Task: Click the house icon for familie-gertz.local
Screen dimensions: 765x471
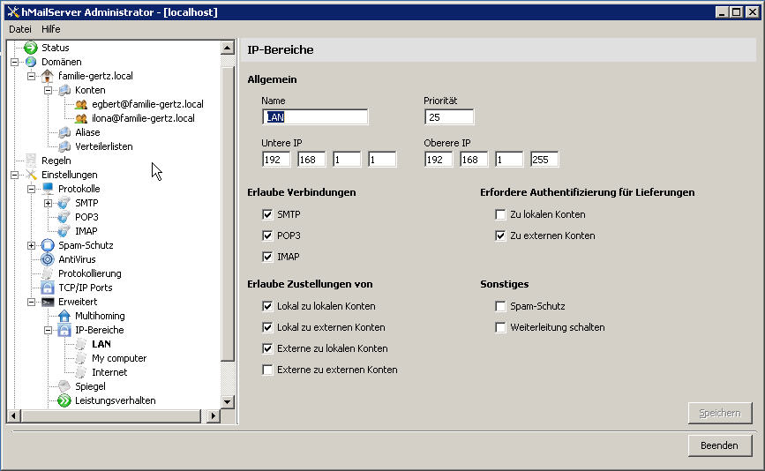Action: tap(48, 76)
